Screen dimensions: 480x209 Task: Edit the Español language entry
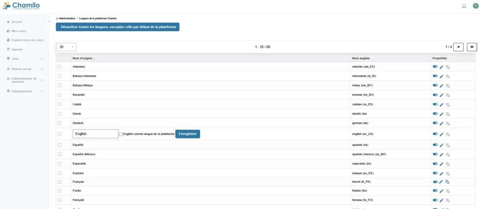click(x=442, y=145)
